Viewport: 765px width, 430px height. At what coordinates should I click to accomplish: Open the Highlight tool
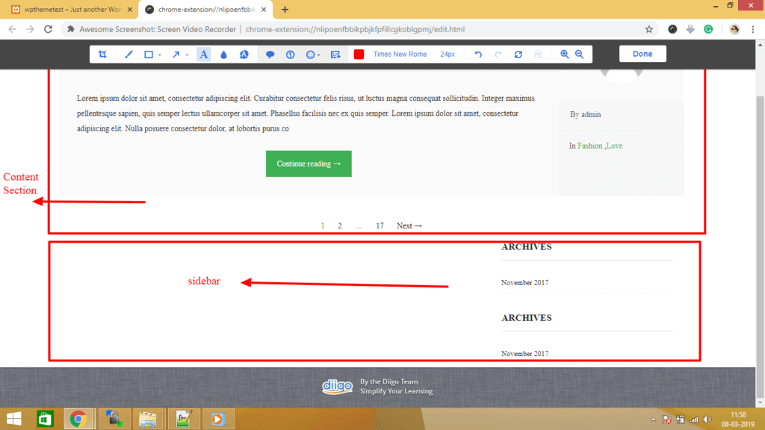242,54
